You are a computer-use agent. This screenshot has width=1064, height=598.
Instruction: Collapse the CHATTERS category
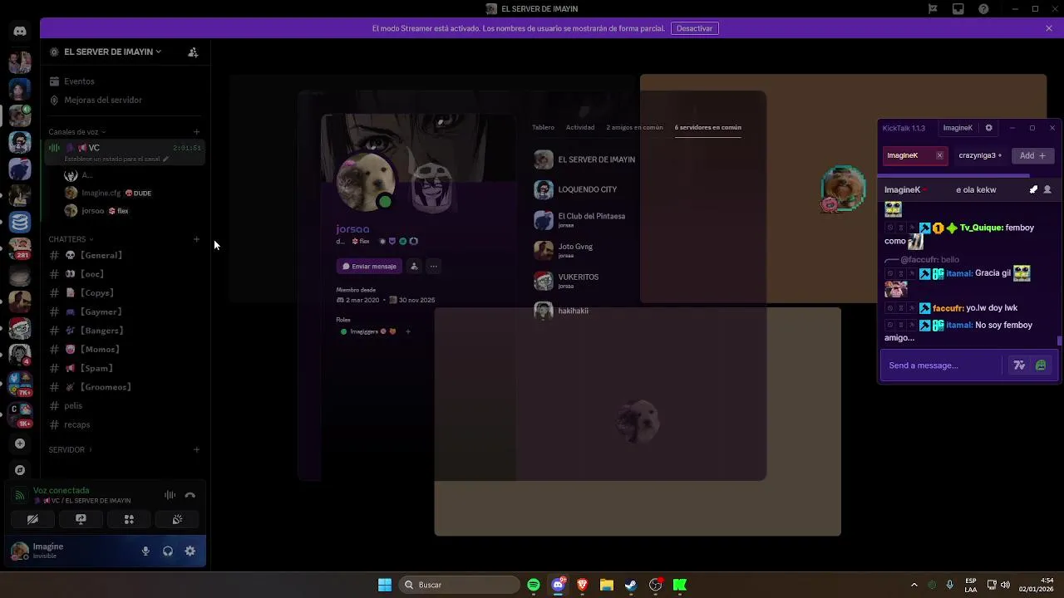tap(71, 239)
